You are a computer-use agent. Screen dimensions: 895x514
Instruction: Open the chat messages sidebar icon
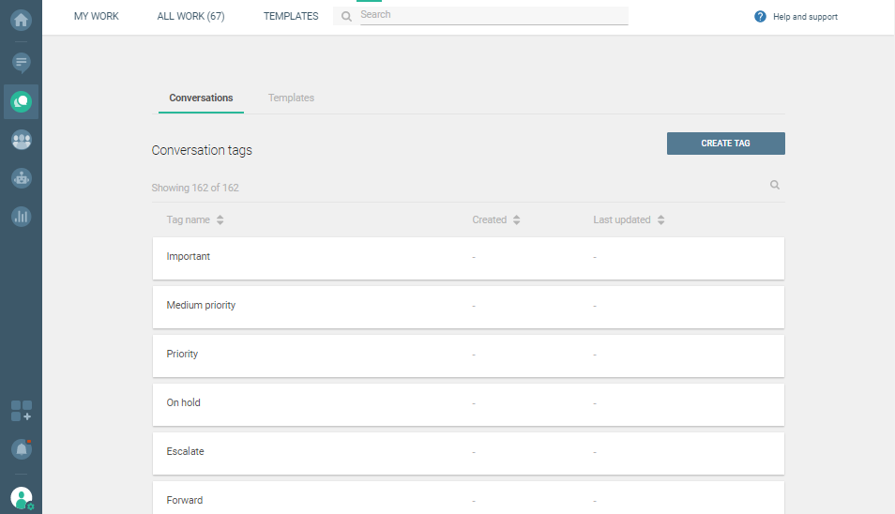[x=21, y=63]
